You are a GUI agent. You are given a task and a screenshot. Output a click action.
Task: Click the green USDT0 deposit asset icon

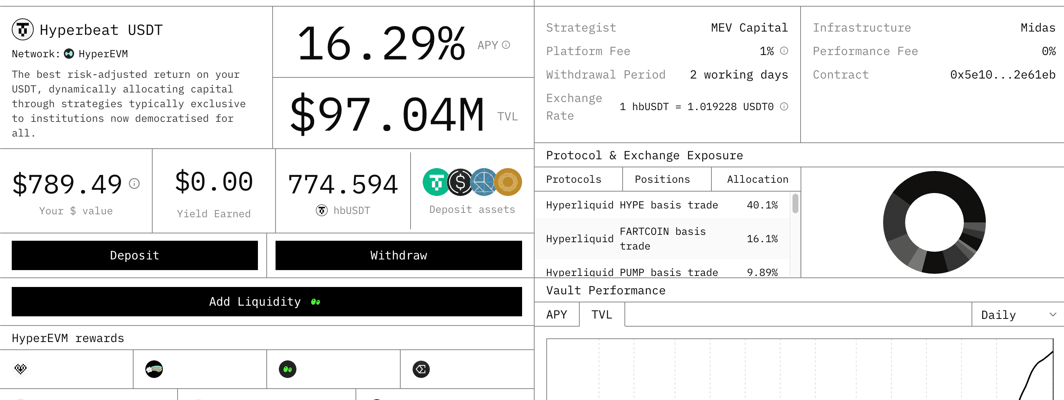click(x=436, y=182)
